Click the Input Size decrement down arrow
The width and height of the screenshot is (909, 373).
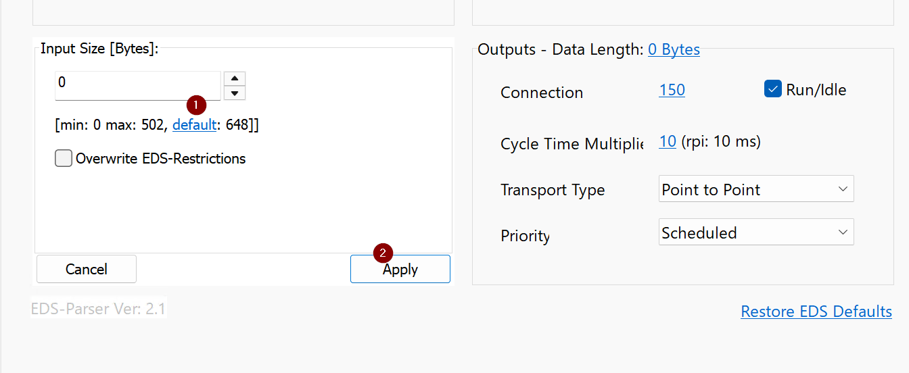(234, 93)
